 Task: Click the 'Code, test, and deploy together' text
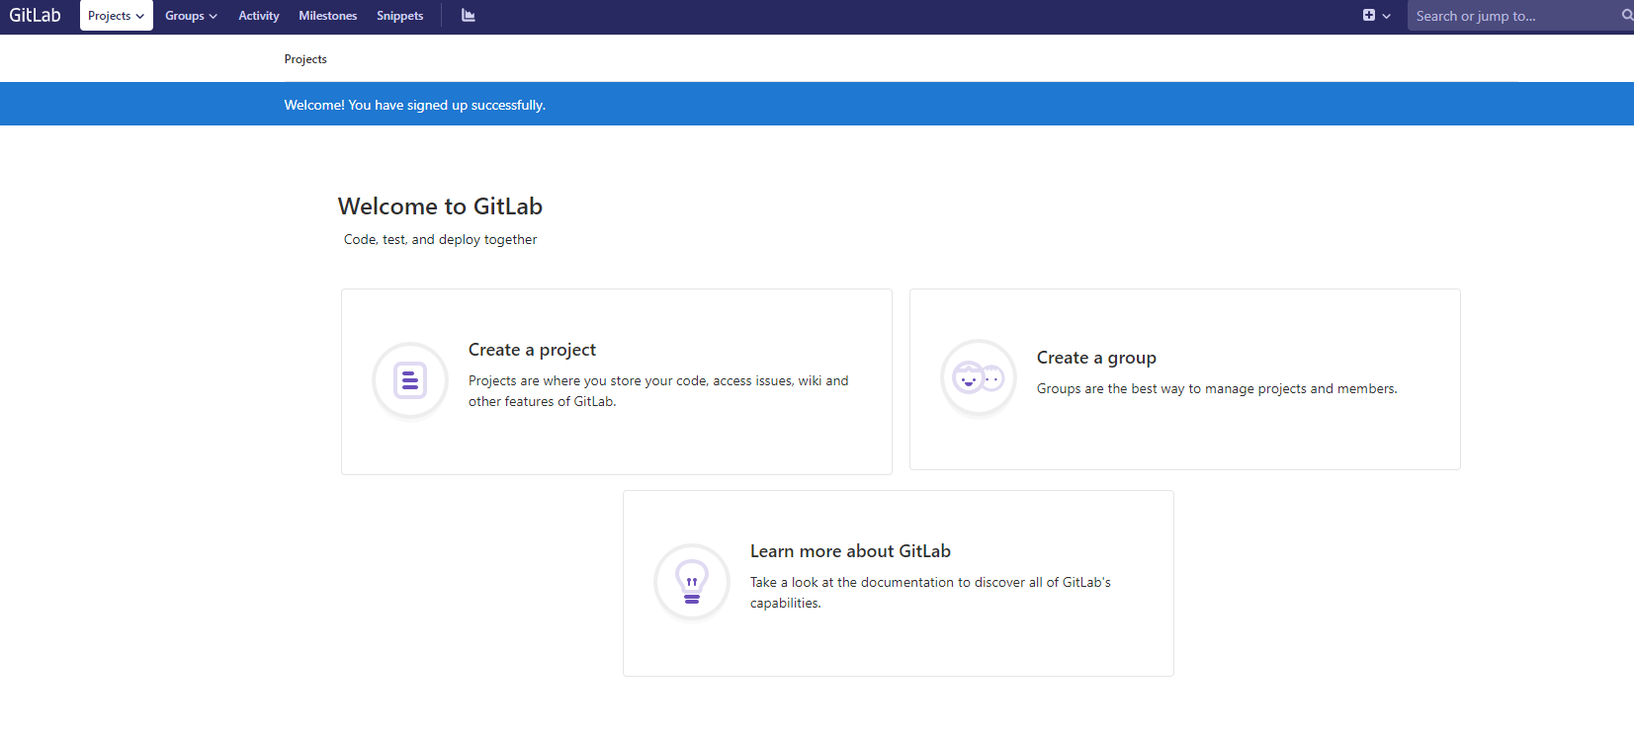click(x=441, y=239)
